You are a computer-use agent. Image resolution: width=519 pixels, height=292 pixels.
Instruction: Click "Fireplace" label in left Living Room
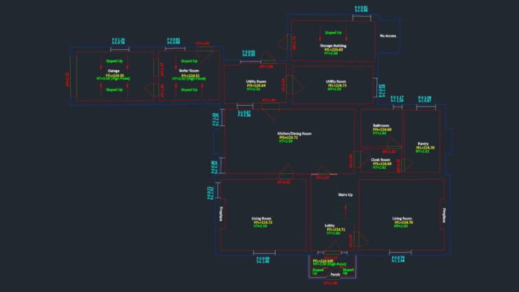click(221, 214)
